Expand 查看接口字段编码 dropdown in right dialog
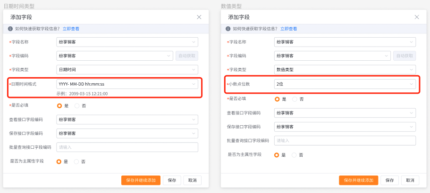The height and width of the screenshot is (193, 430). click(x=345, y=113)
